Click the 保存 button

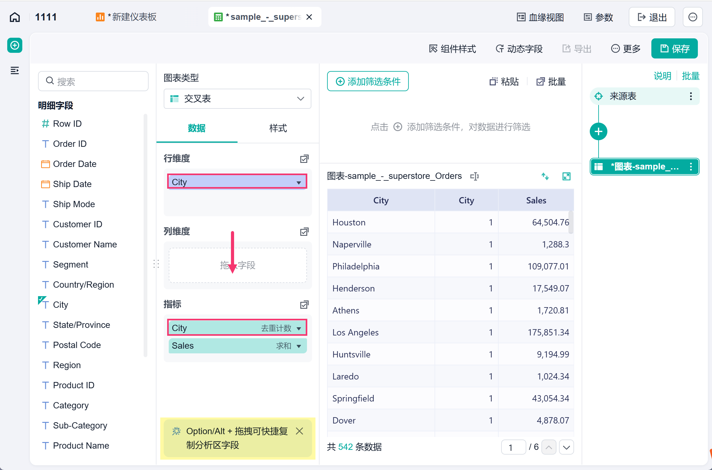[x=675, y=49]
